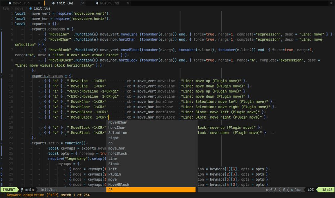This screenshot has height=198, width=335.
Task: Click the markdown icon on README.md tab
Action: pos(97,3)
